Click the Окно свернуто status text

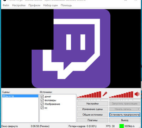pos(10,126)
